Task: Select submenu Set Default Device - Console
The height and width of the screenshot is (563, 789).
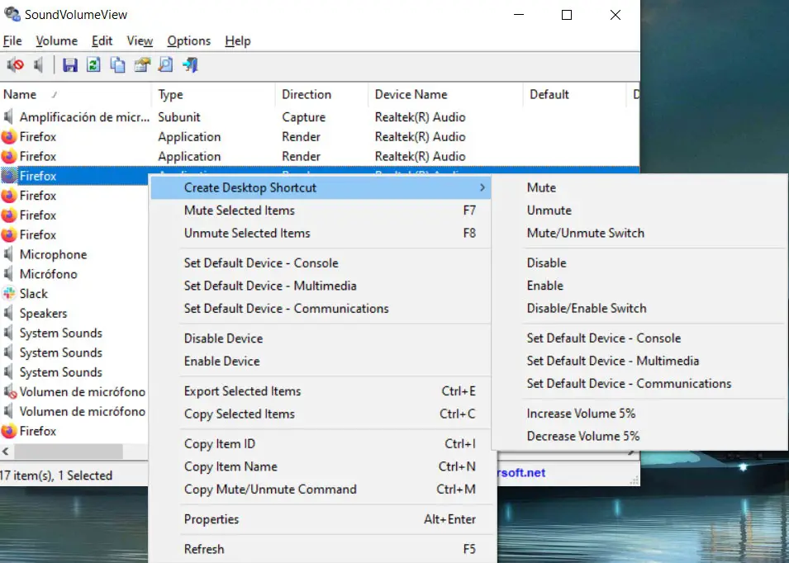Action: (639, 338)
